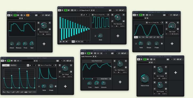
Task: Open Filter Resonance target dropdown
Action: (118, 24)
